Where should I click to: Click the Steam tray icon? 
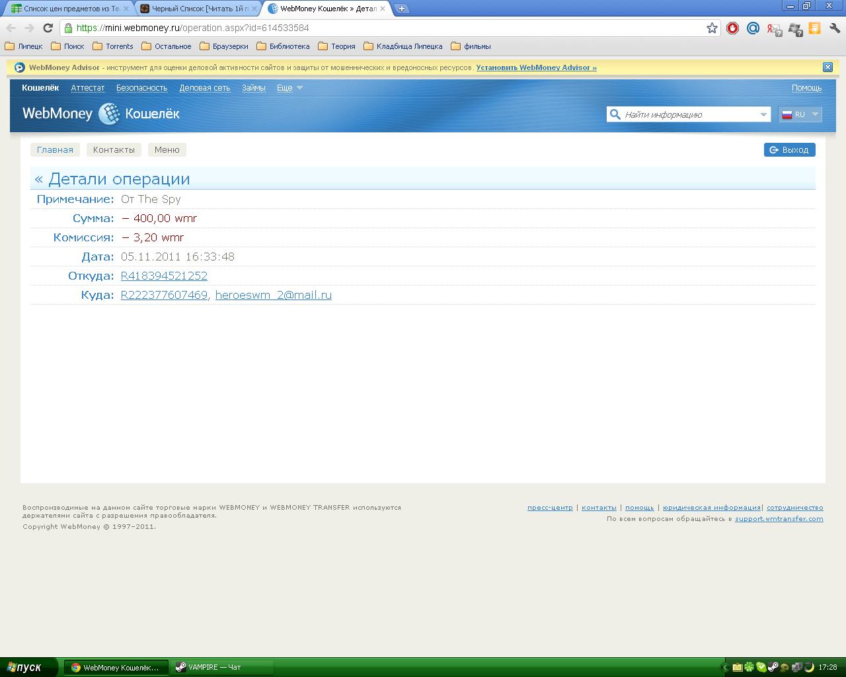[x=773, y=667]
